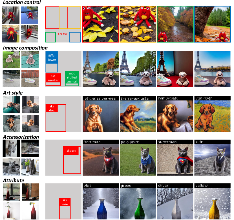This screenshot has height=220, width=234.
Task: Click the 'Image composition' heading
Action: point(25,48)
